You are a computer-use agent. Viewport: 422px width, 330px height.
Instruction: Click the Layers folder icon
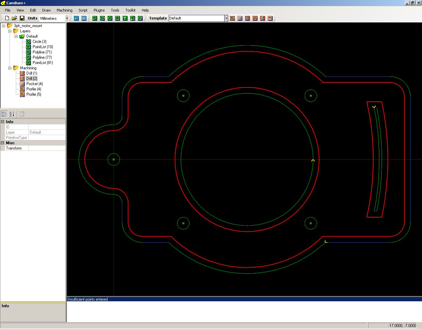pyautogui.click(x=16, y=31)
